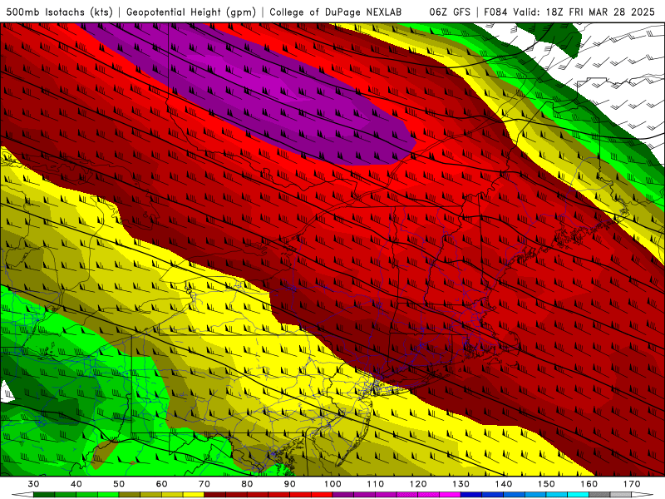The image size is (665, 499).
Task: Click the "College of DuPage NEXLAB" label
Action: coord(336,12)
